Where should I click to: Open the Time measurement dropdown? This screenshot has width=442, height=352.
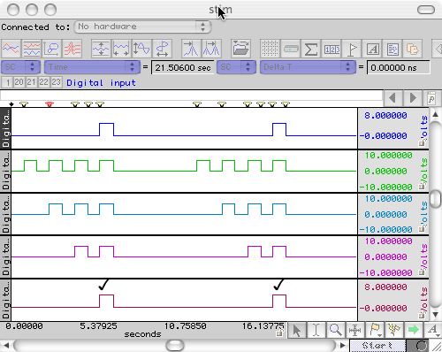(x=92, y=67)
